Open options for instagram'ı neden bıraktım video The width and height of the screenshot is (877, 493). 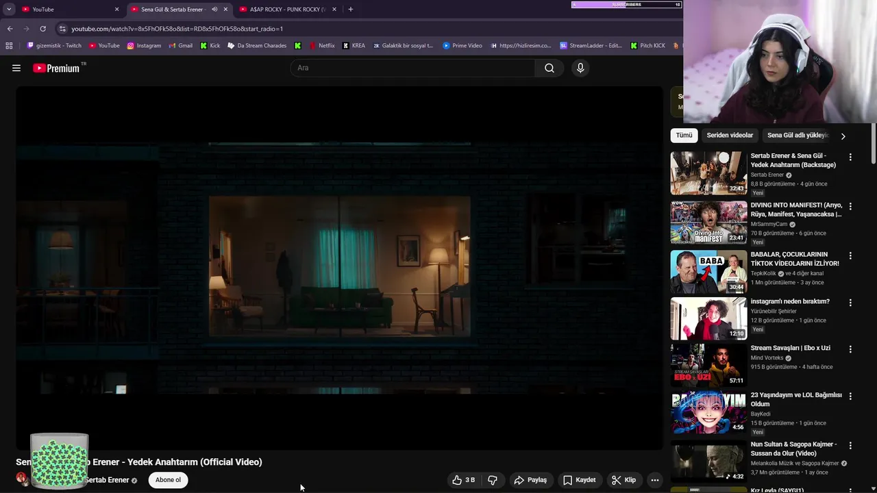click(850, 303)
